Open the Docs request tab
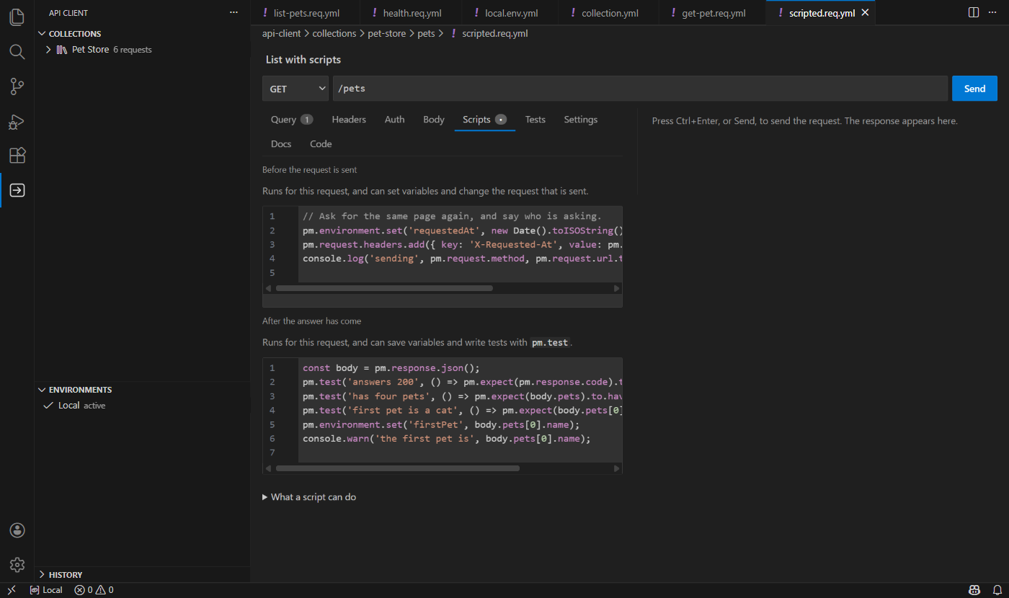Screen dimensions: 1009x598 click(281, 144)
